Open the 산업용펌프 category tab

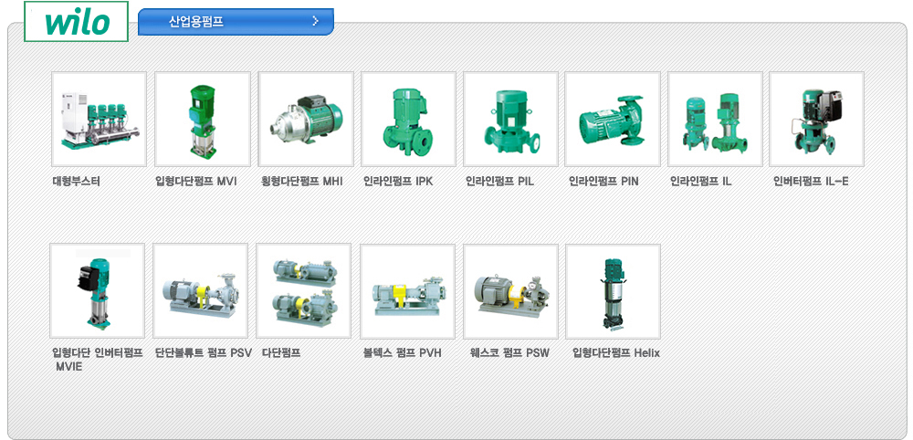coord(236,22)
